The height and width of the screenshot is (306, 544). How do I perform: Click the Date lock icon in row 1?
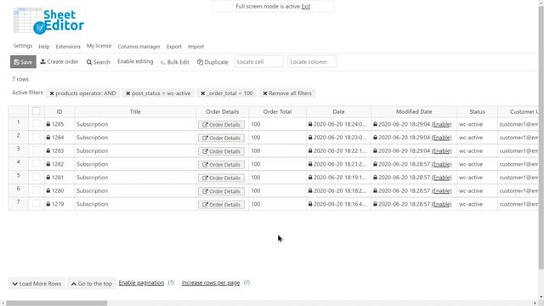coord(310,124)
